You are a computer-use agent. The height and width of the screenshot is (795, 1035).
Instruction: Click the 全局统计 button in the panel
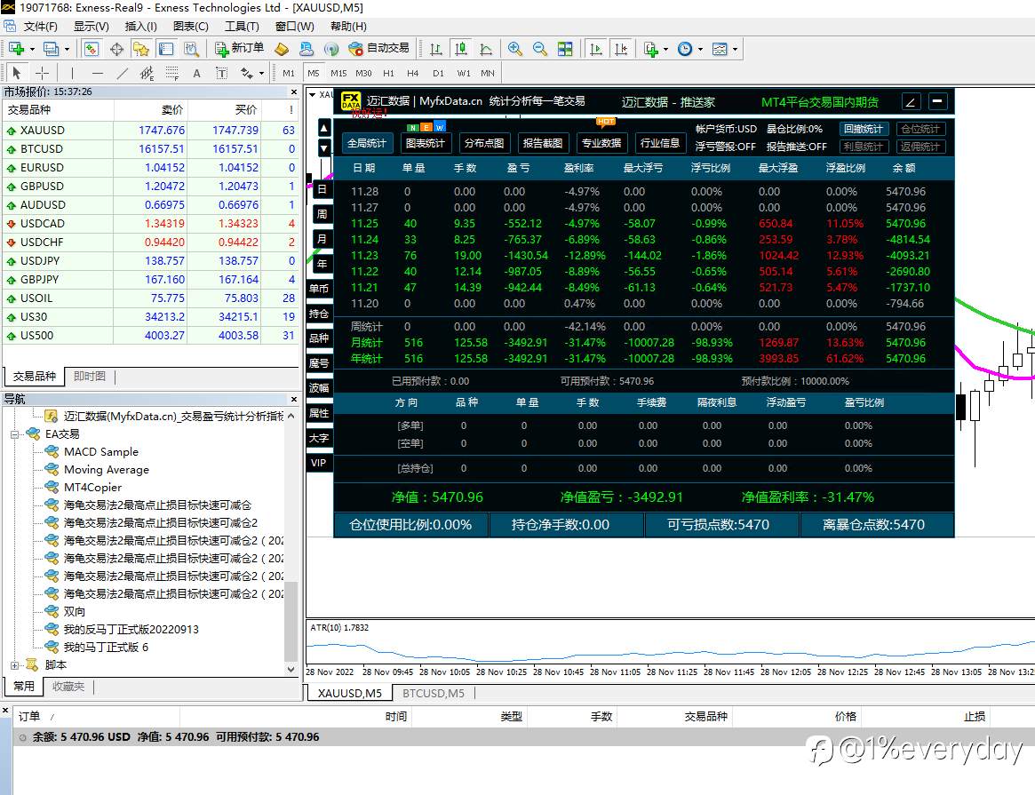click(x=367, y=143)
